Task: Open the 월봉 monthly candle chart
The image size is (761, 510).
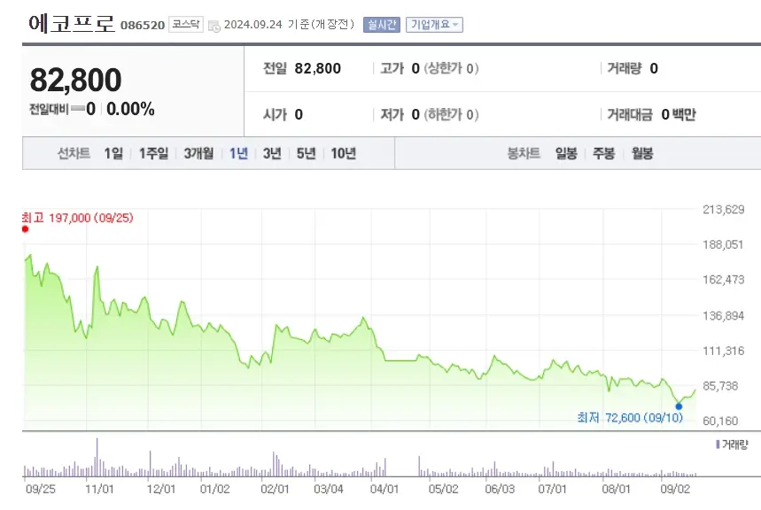Action: click(x=644, y=152)
